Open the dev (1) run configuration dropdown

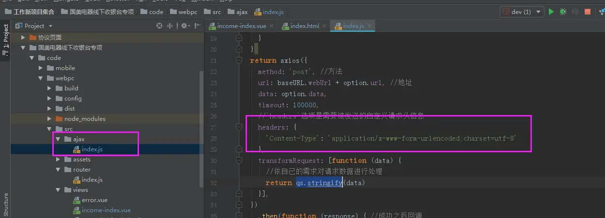point(522,12)
